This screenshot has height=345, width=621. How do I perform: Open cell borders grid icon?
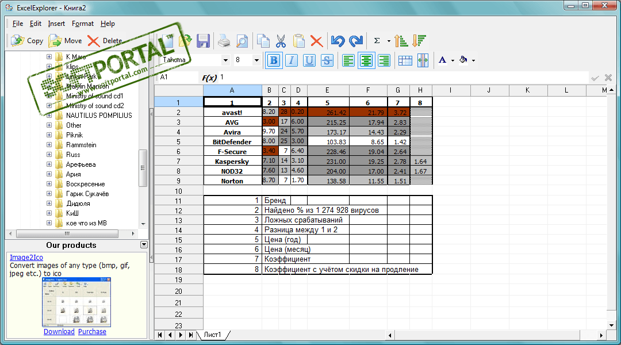point(405,60)
